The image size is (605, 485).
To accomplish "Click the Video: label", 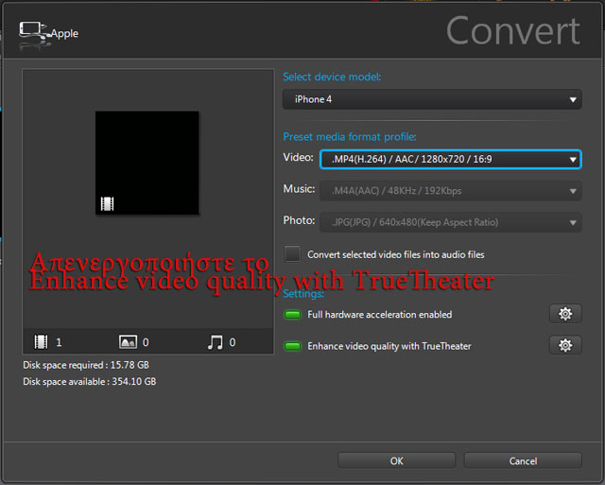I will 299,158.
